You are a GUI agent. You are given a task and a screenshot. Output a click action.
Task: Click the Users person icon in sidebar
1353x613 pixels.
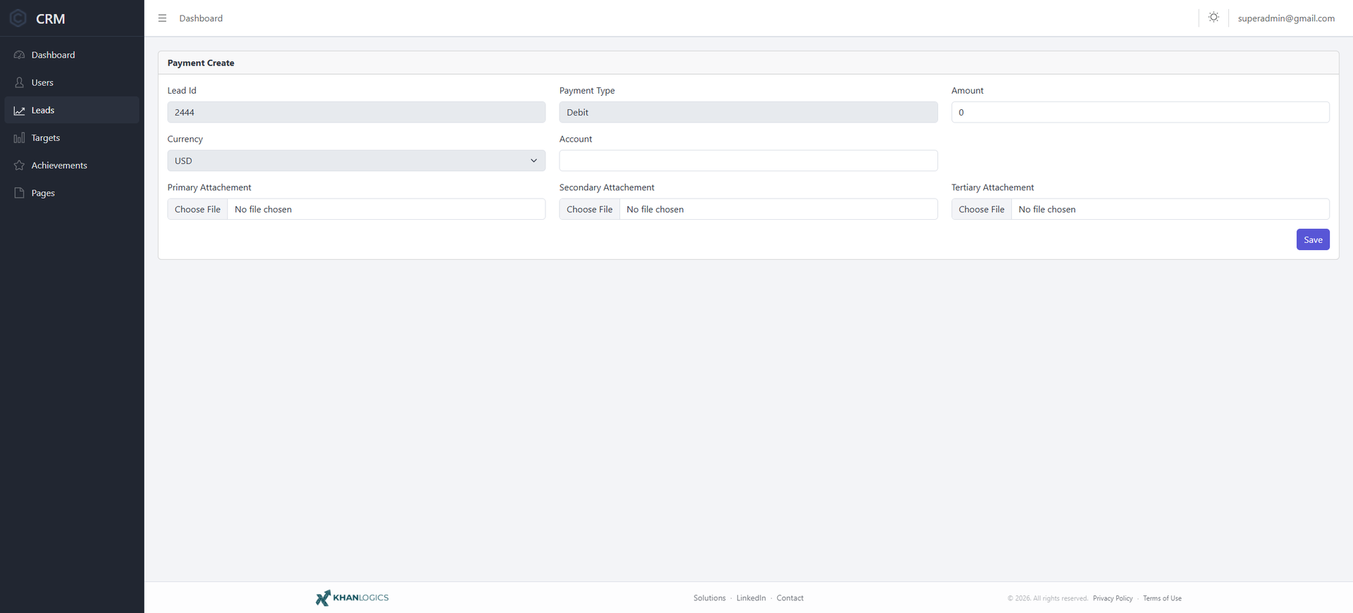pyautogui.click(x=19, y=82)
